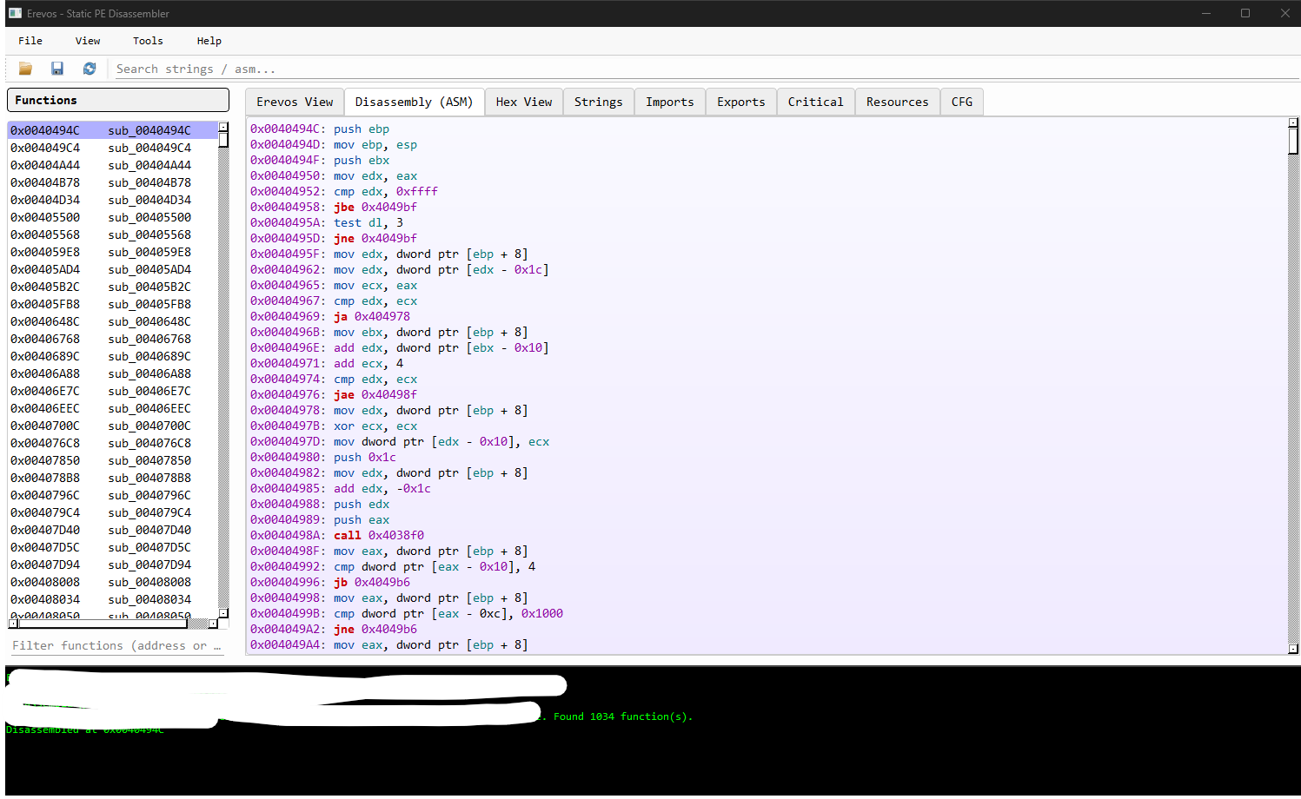The image size is (1301, 799).
Task: Switch to the Erevos View tab
Action: click(295, 102)
